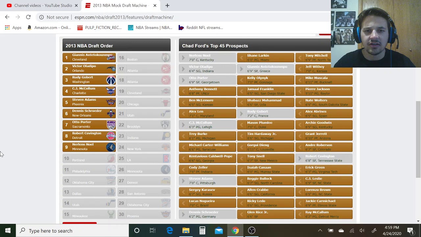The image size is (421, 237).
Task: Open the notification center on taskbar
Action: pos(410,231)
